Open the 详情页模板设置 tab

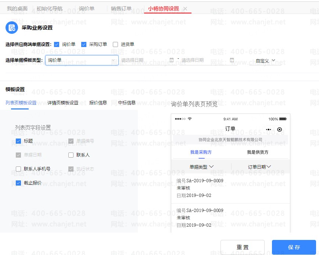tap(63, 103)
